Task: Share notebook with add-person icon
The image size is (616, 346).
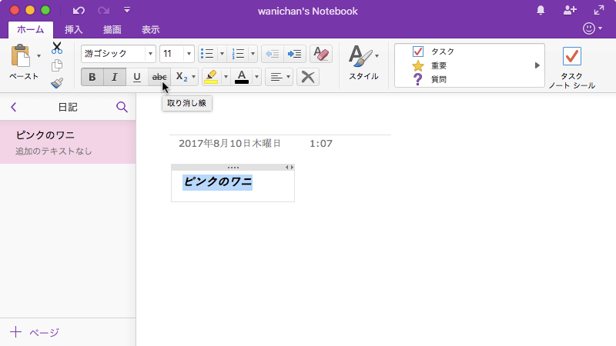Action: [570, 11]
